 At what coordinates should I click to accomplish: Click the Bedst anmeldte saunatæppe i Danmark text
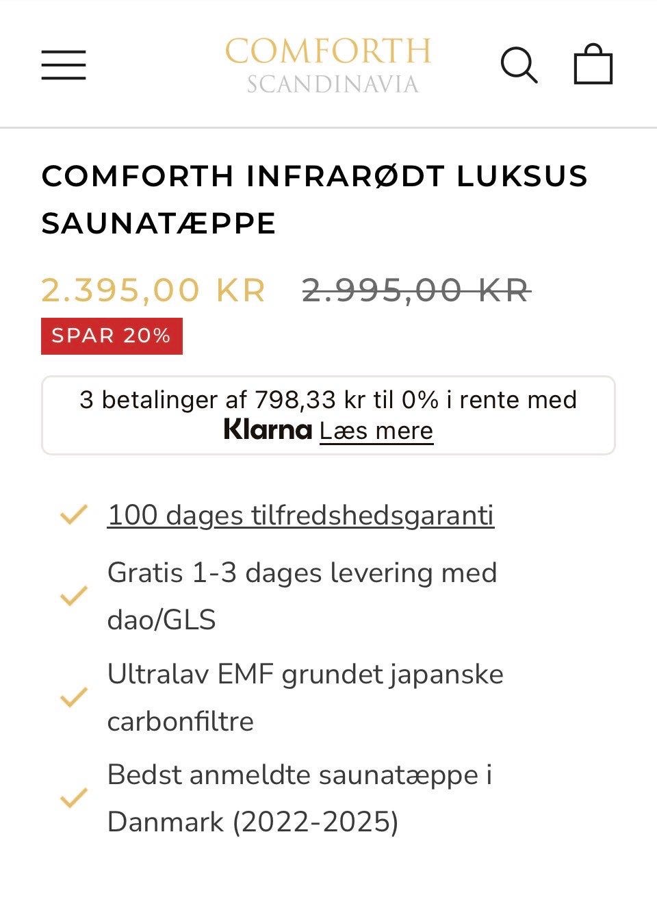(300, 798)
